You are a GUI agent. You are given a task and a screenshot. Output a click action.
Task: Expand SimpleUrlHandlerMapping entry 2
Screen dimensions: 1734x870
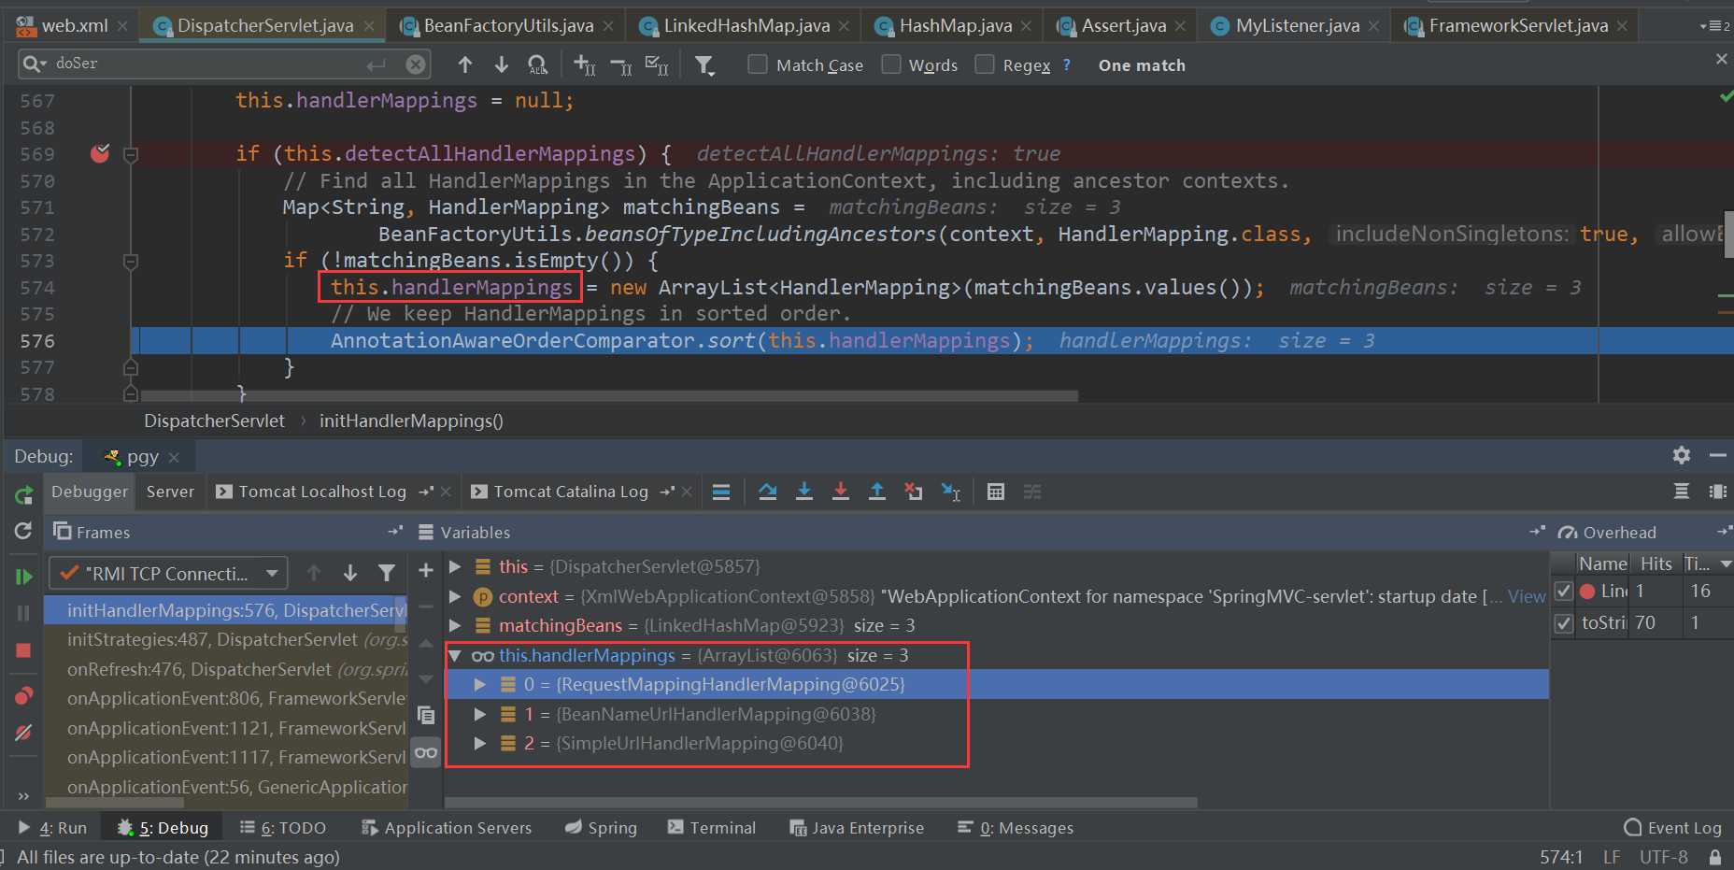pyautogui.click(x=479, y=744)
